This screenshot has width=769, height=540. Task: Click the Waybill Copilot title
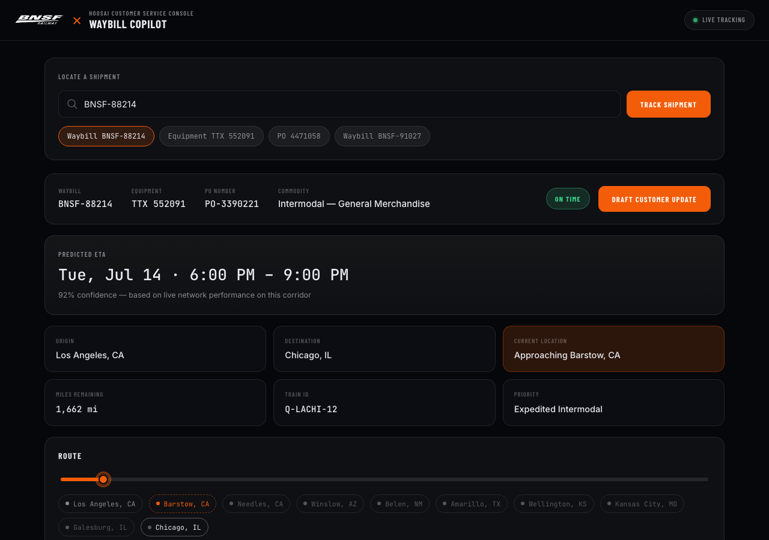click(128, 25)
